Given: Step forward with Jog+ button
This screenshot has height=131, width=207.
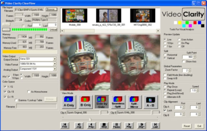Looking at the screenshot, I should (x=141, y=126).
